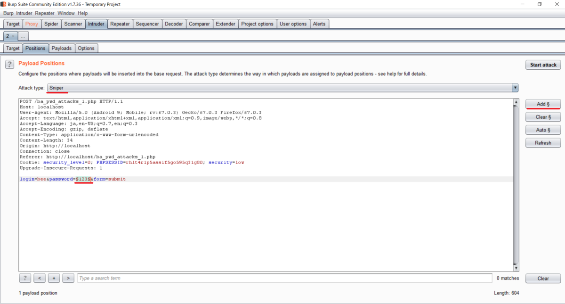Click the search term input field
The height and width of the screenshot is (304, 565).
click(x=285, y=278)
